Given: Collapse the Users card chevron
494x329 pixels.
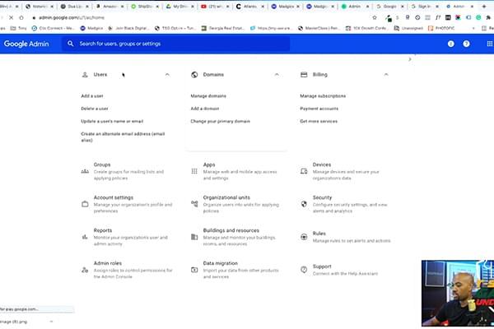Looking at the screenshot, I should 167,75.
